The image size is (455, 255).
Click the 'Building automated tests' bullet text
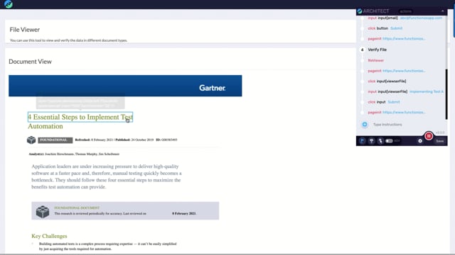[107, 246]
